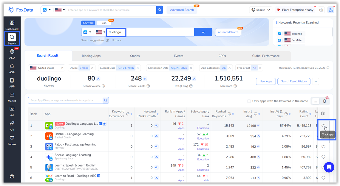The width and height of the screenshot is (340, 186).
Task: Click the help icon at sidebar bottom
Action: point(12,176)
